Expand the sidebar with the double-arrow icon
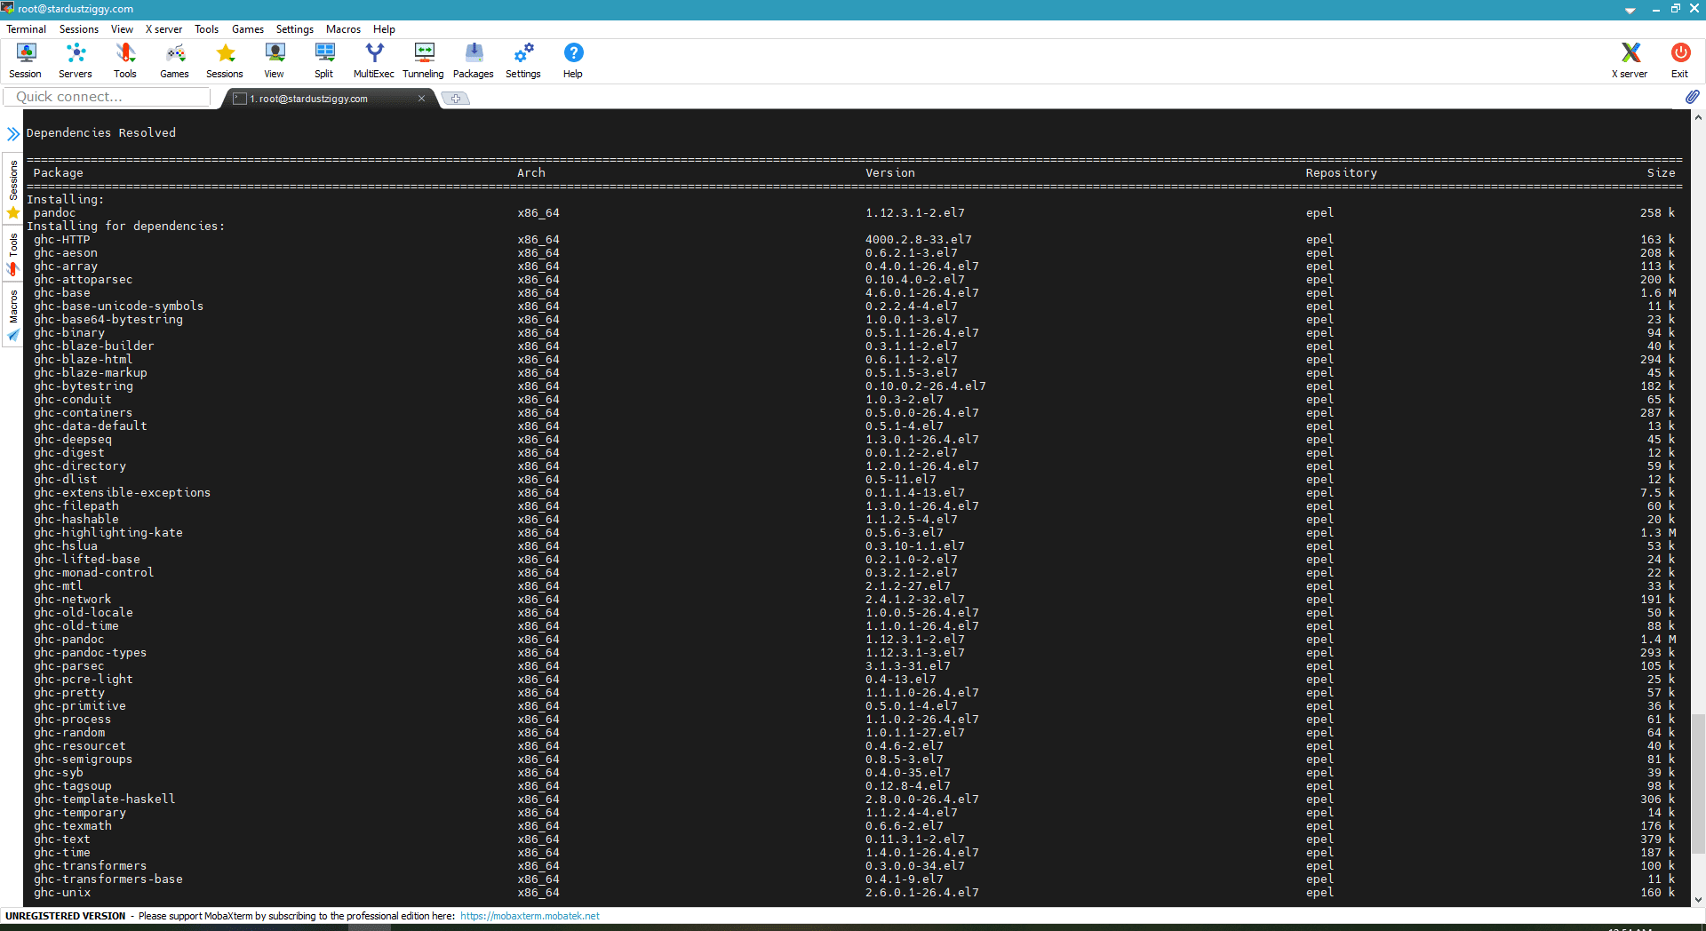Image resolution: width=1706 pixels, height=931 pixels. coord(13,134)
